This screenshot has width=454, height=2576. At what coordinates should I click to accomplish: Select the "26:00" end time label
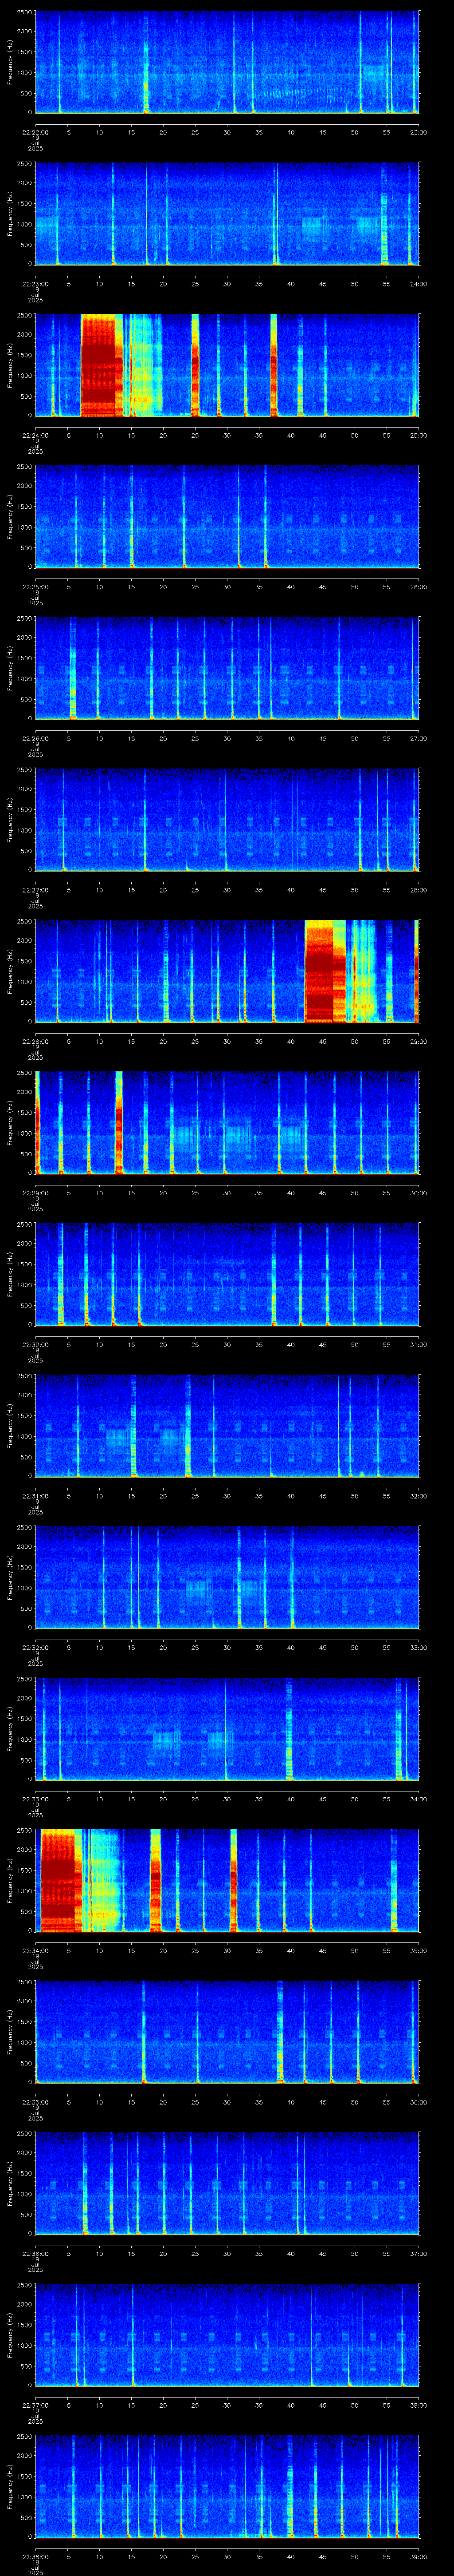pos(419,587)
